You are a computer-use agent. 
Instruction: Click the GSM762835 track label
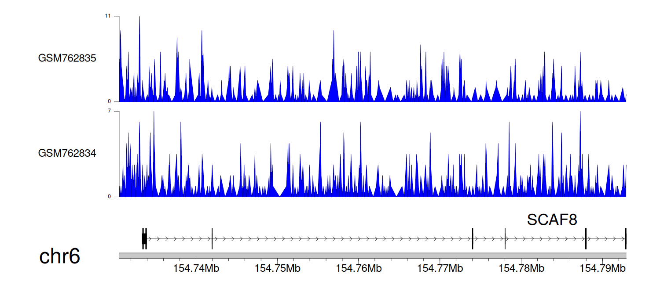point(67,58)
